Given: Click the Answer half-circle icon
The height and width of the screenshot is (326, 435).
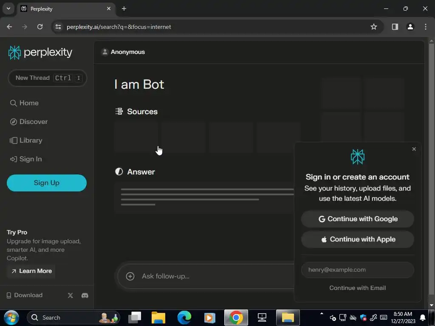Looking at the screenshot, I should [119, 171].
